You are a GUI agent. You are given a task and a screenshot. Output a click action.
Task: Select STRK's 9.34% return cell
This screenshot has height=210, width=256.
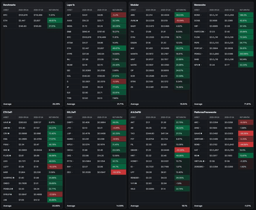(x=182, y=82)
